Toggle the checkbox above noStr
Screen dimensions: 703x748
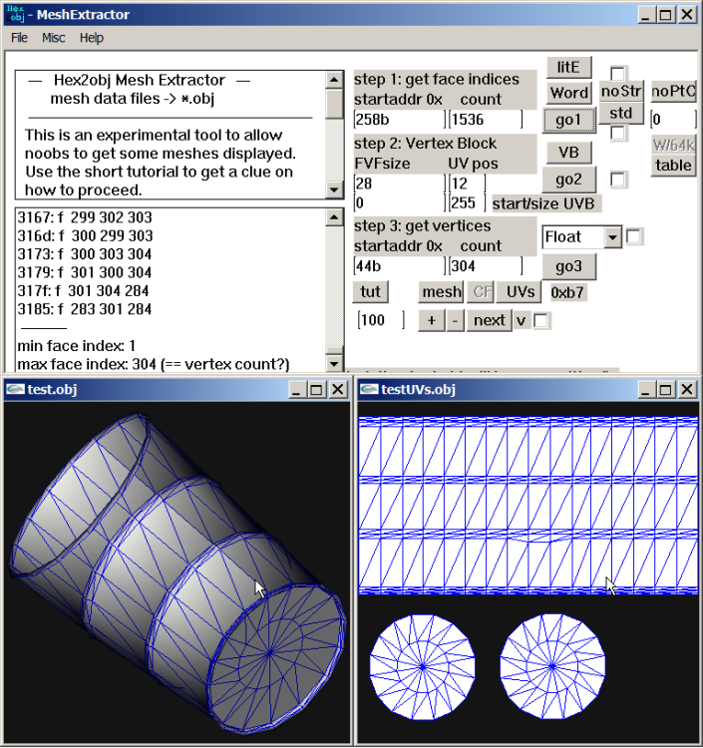[618, 73]
